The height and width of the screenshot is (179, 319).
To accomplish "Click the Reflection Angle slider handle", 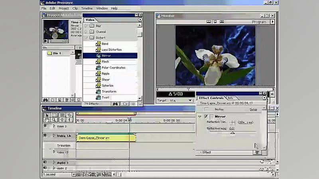I will [232, 133].
